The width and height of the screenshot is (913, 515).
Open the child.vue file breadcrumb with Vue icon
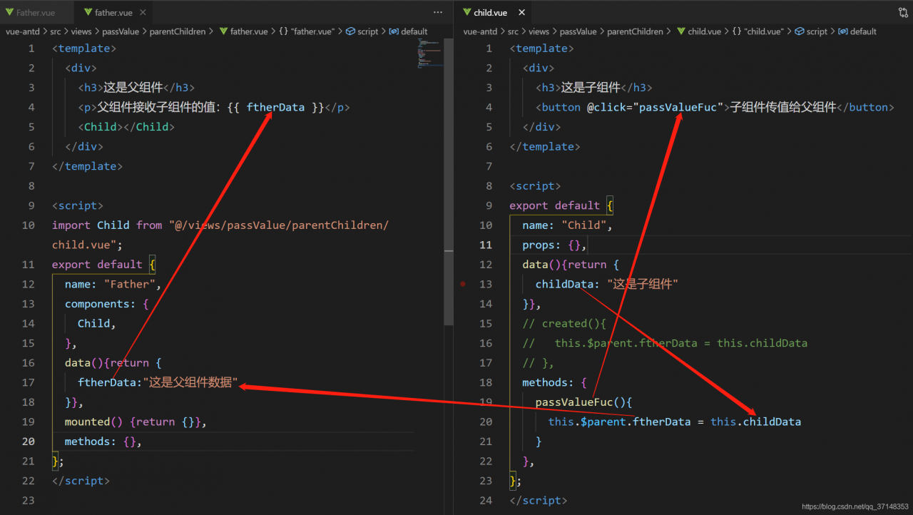click(x=699, y=31)
